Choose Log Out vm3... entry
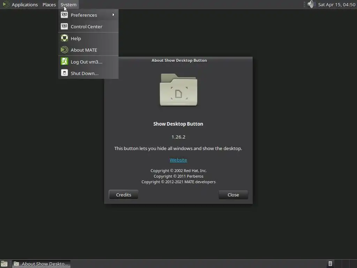This screenshot has height=268, width=357. pyautogui.click(x=88, y=62)
